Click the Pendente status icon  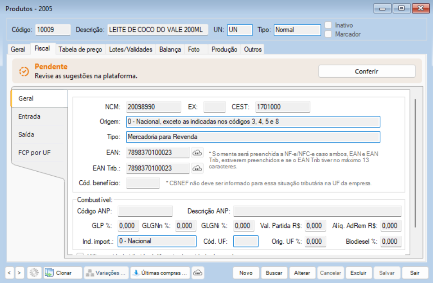24,72
